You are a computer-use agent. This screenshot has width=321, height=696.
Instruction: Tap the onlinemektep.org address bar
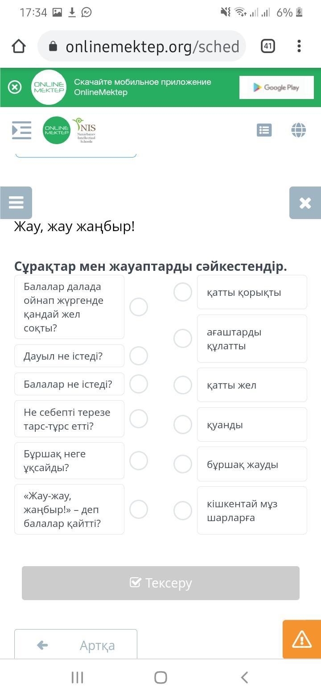143,46
